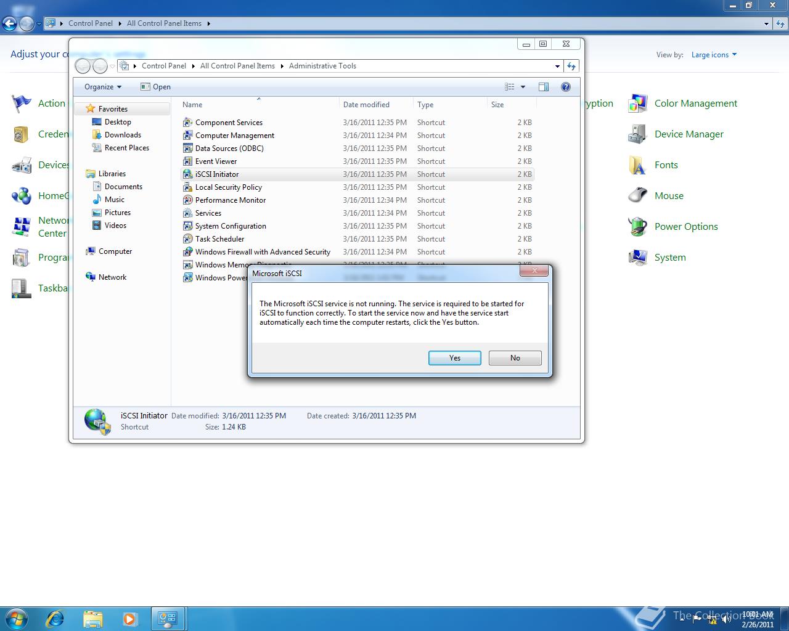Screen dimensions: 789x631
Task: Click the Control Panel taskbar button
Action: click(168, 619)
